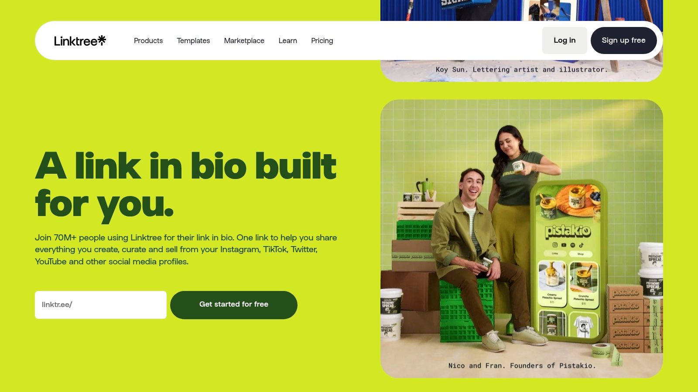Open the Templates menu item
Screen dimensions: 698x392
click(193, 41)
